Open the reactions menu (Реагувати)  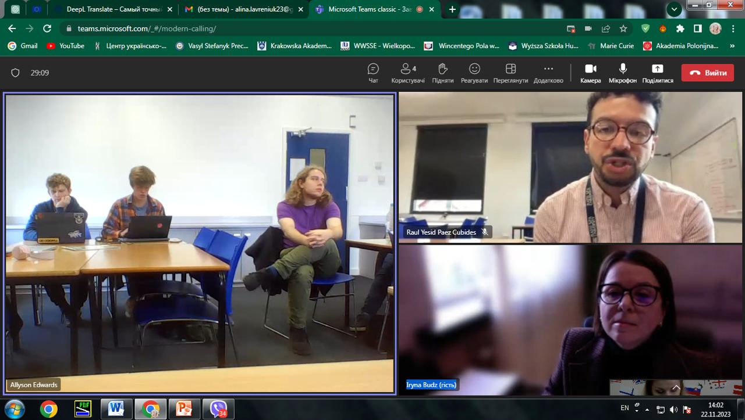pos(474,73)
